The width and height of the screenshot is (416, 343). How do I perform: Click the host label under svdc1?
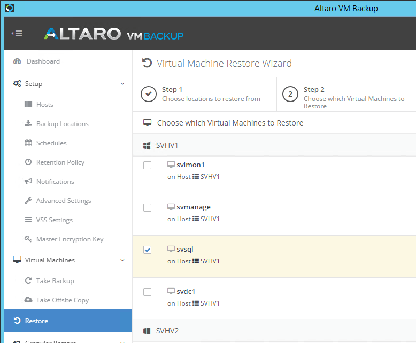(x=194, y=303)
